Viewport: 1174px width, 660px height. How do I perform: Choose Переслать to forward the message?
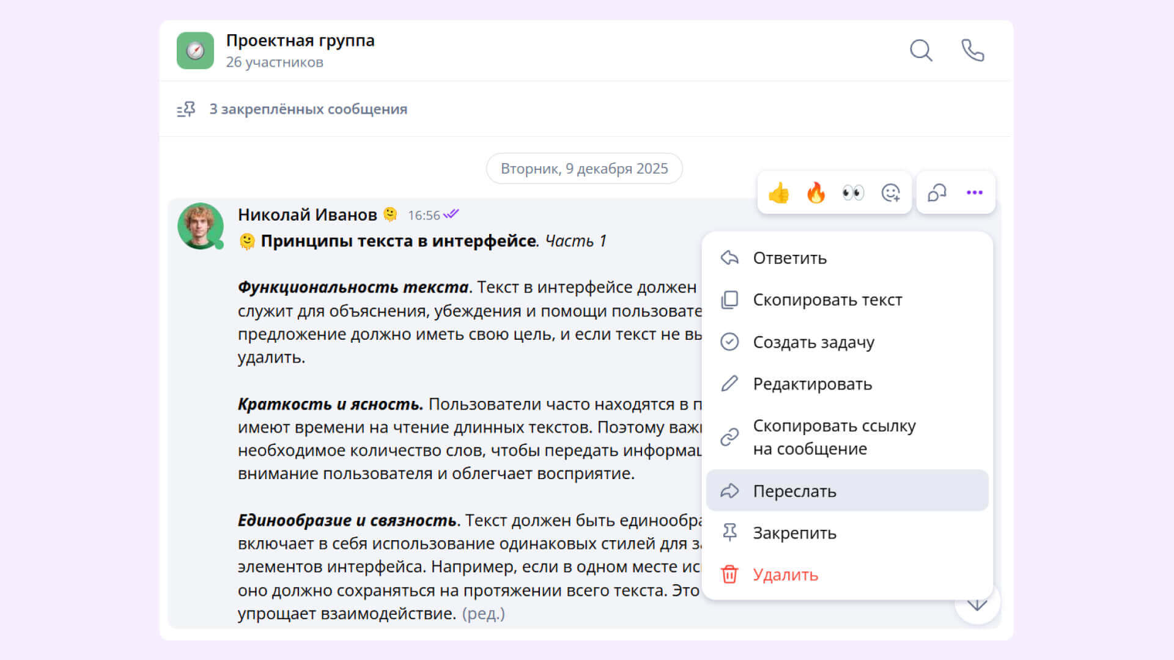pyautogui.click(x=794, y=491)
